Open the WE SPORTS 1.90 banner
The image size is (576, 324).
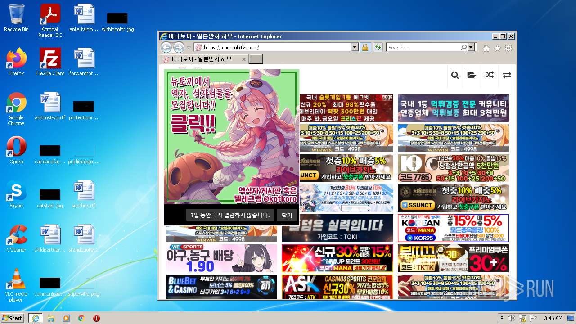coord(221,258)
